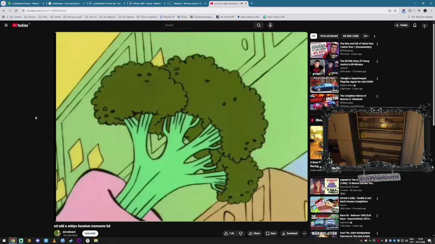Open the Seriale bookmarks folder
435x244 pixels.
(55, 17)
